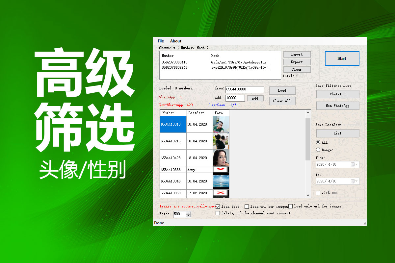Click Clear All numbers button
Screen dimensions: 395x263
tap(282, 101)
